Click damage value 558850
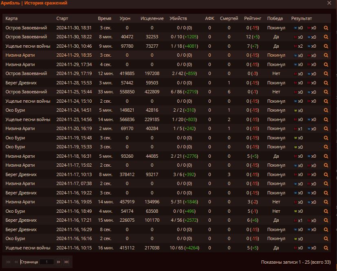The width and height of the screenshot is (337, 271). click(x=127, y=92)
